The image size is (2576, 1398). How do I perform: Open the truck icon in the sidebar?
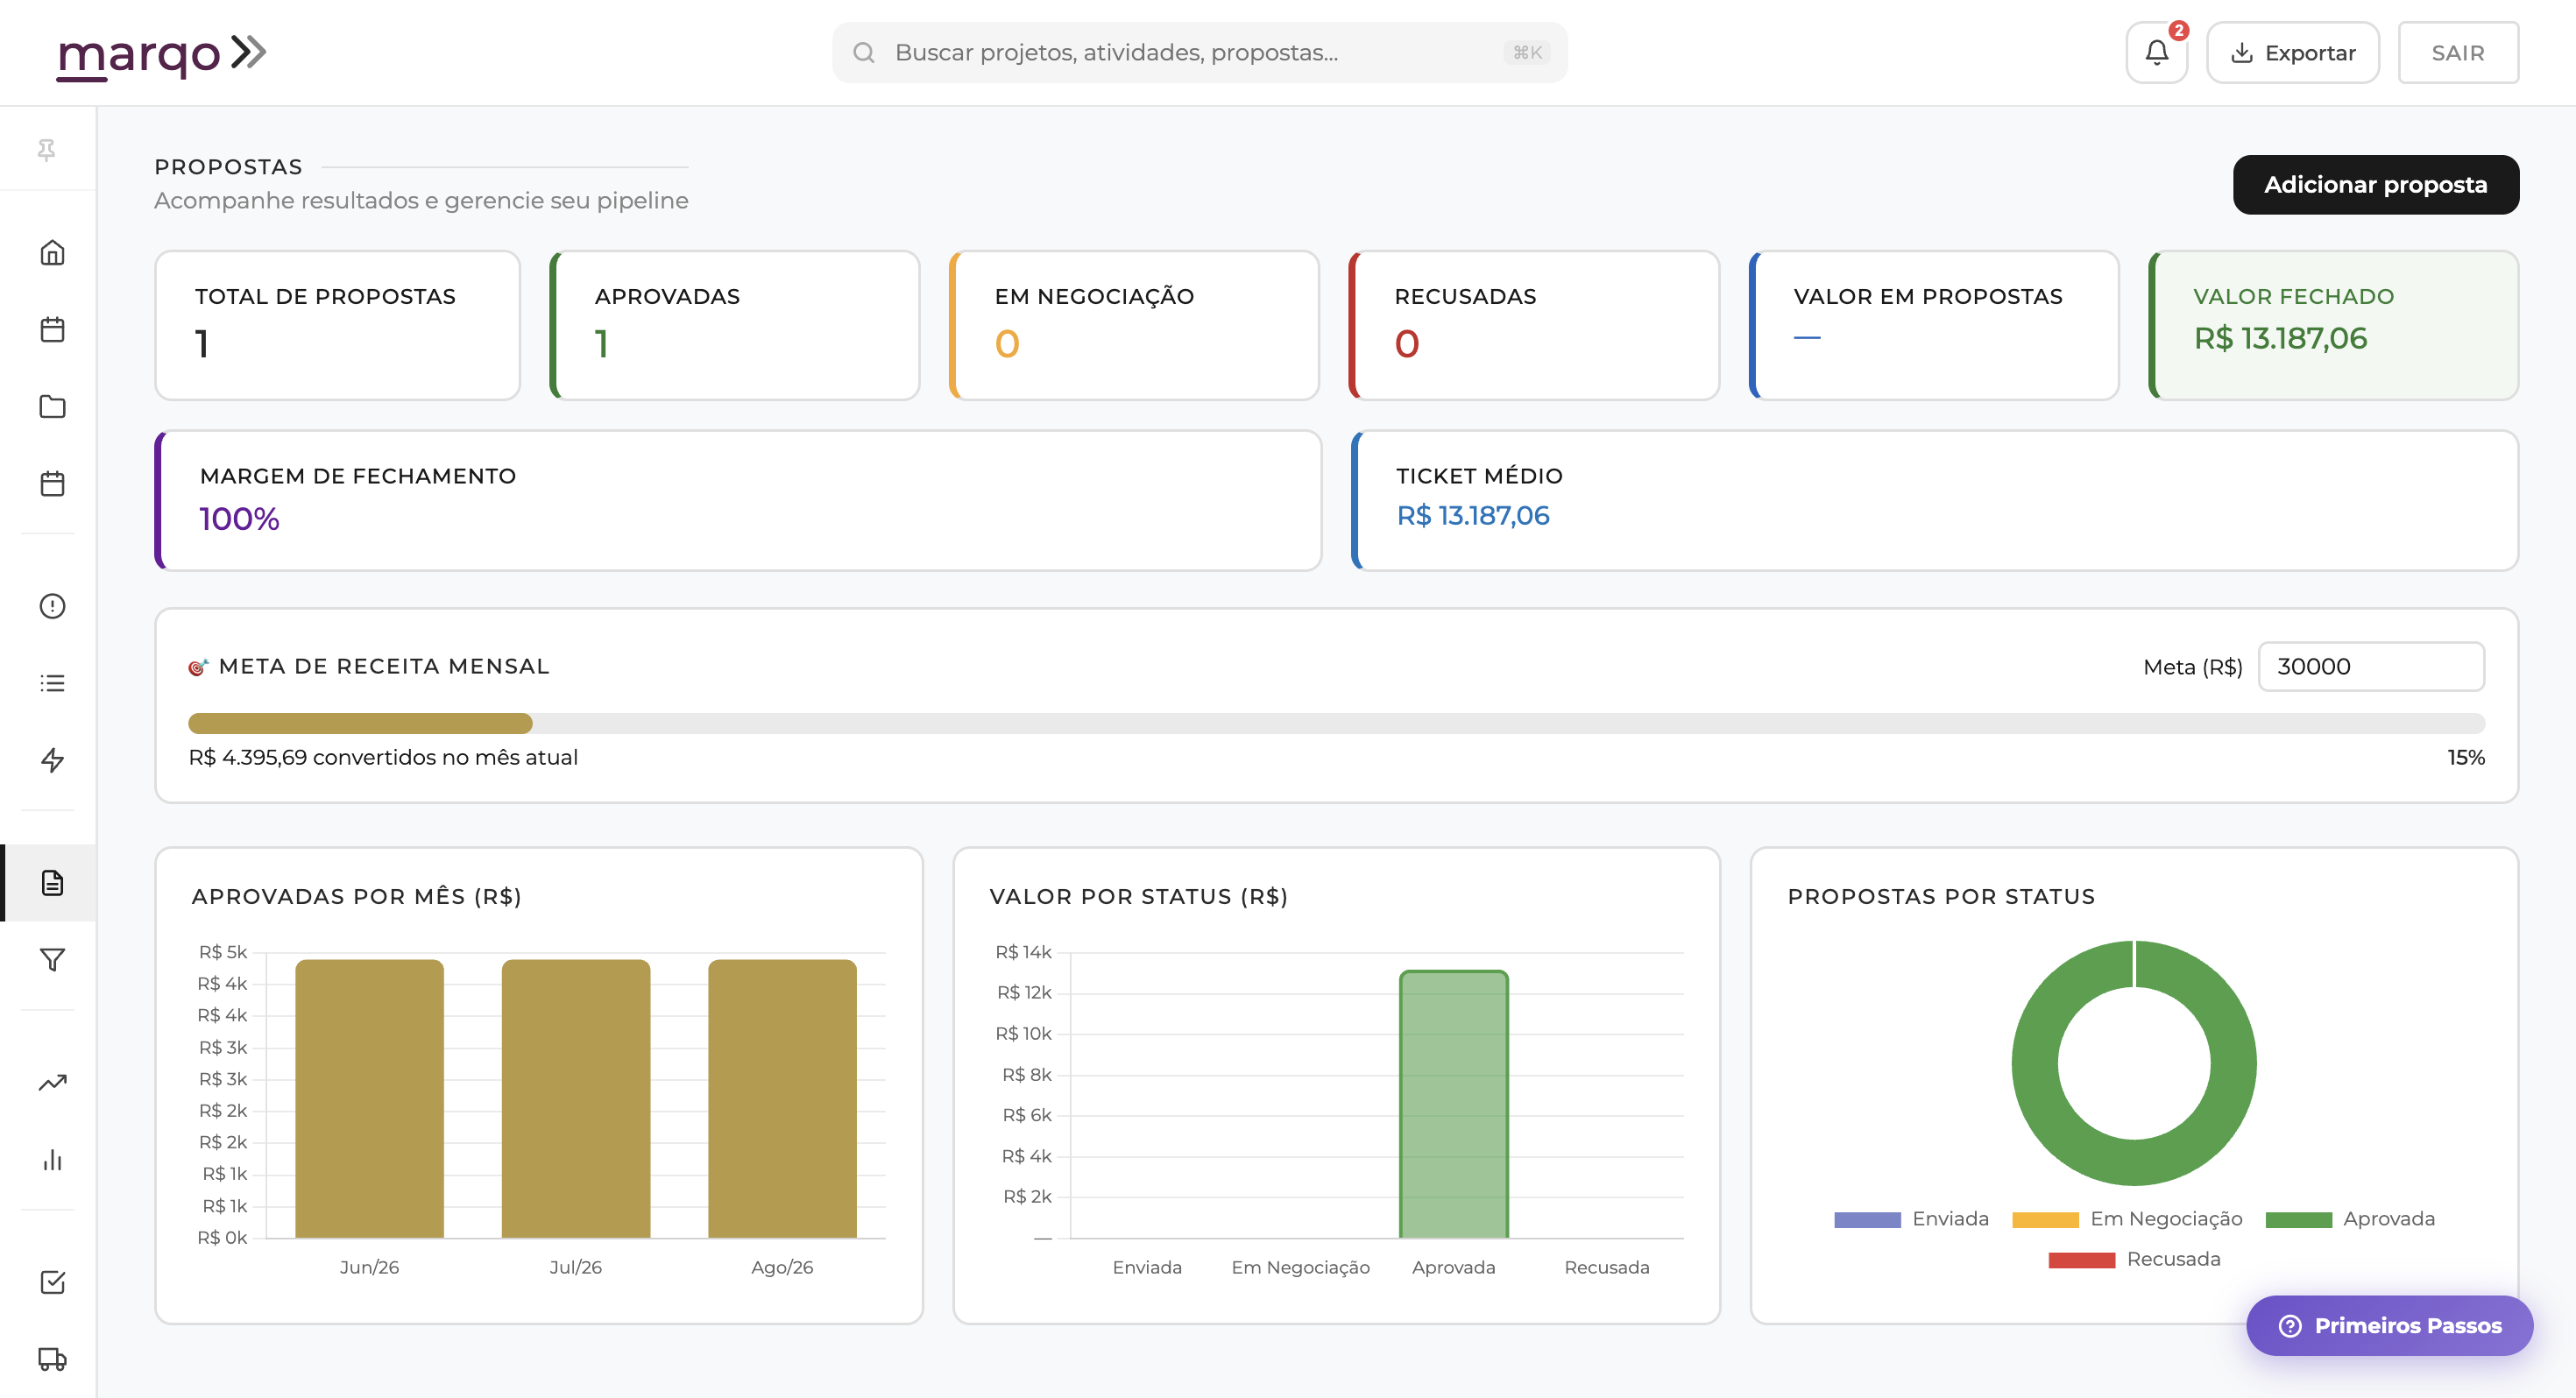52,1359
